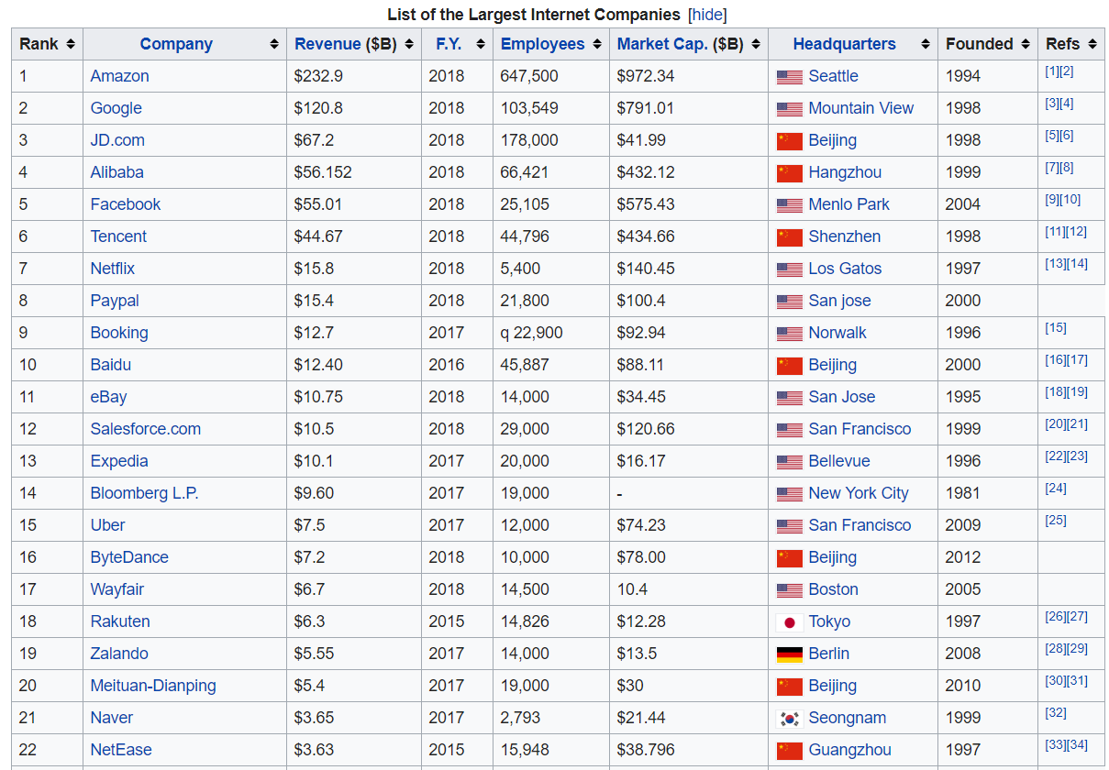Image resolution: width=1109 pixels, height=770 pixels.
Task: Open the ByteDance company link
Action: 129,557
